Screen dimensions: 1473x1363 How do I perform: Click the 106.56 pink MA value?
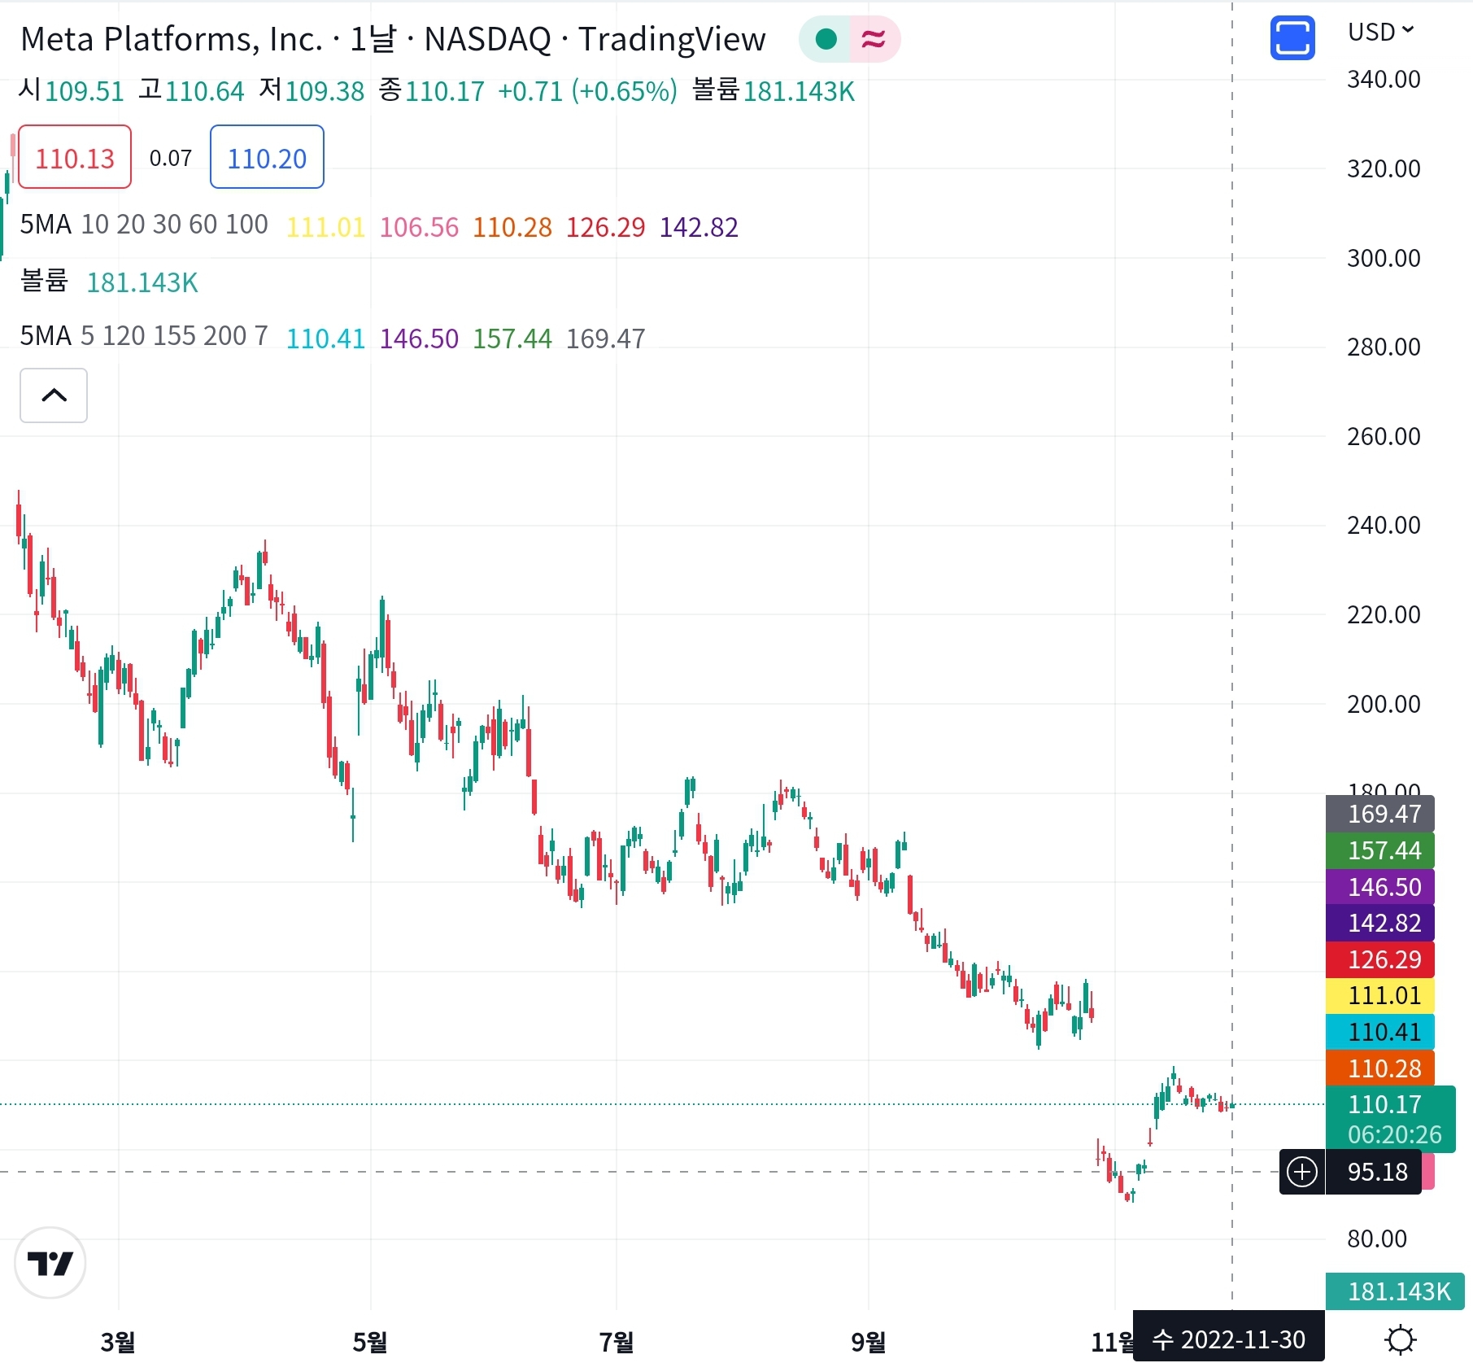point(420,227)
